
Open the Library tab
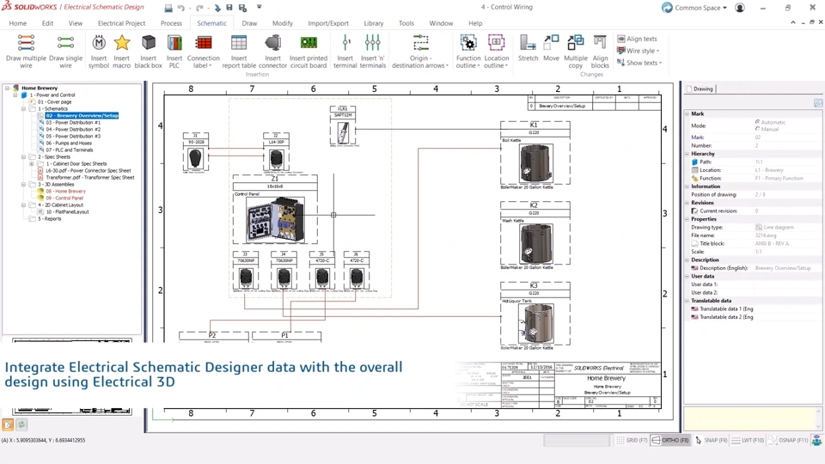click(x=374, y=23)
